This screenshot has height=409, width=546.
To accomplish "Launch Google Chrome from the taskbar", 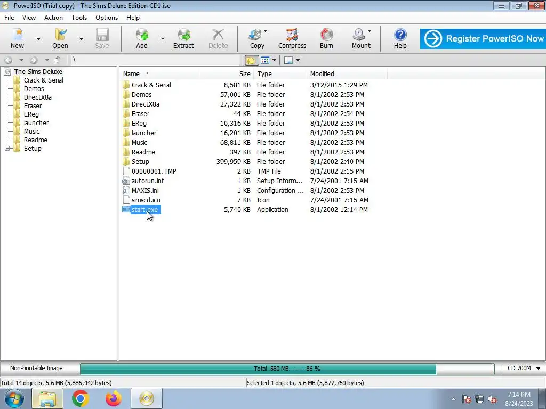I will point(81,398).
